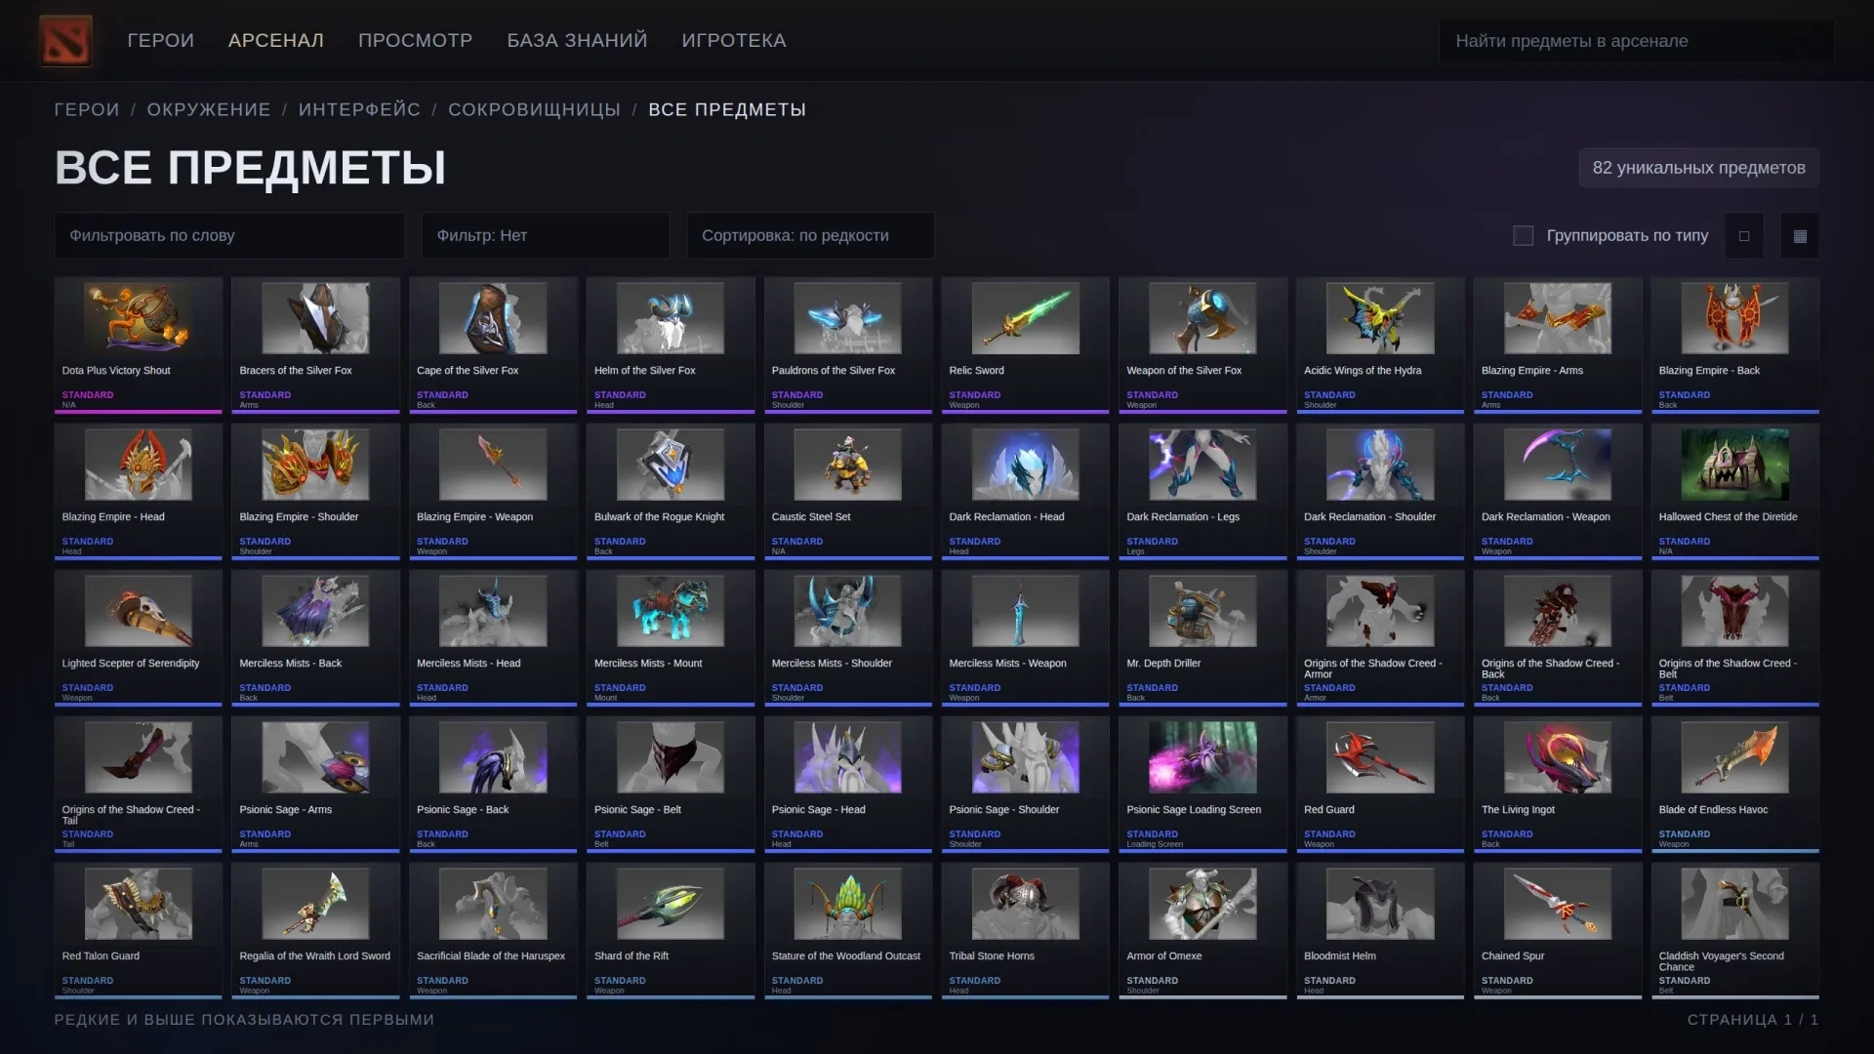Select the Relic Sword item icon

point(1025,318)
